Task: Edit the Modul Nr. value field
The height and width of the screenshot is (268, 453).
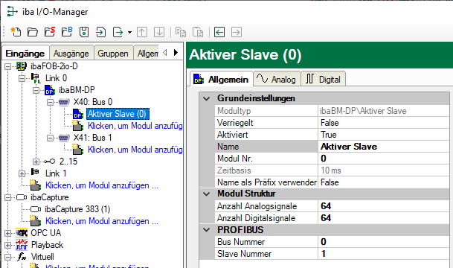Action: 384,159
